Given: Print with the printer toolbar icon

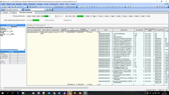Looking at the screenshot, I should click(12, 7).
